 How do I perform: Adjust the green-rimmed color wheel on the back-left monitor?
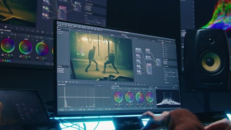tap(42, 49)
